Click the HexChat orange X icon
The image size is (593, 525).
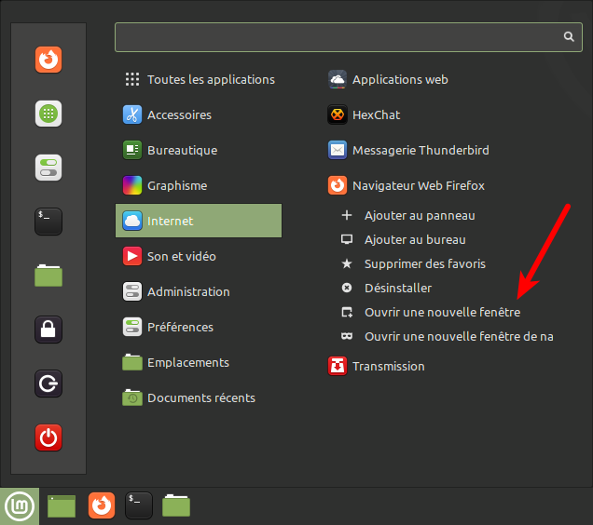tap(337, 114)
